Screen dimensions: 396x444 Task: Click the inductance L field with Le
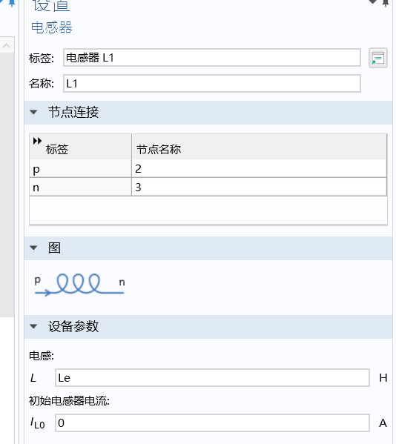(x=212, y=378)
